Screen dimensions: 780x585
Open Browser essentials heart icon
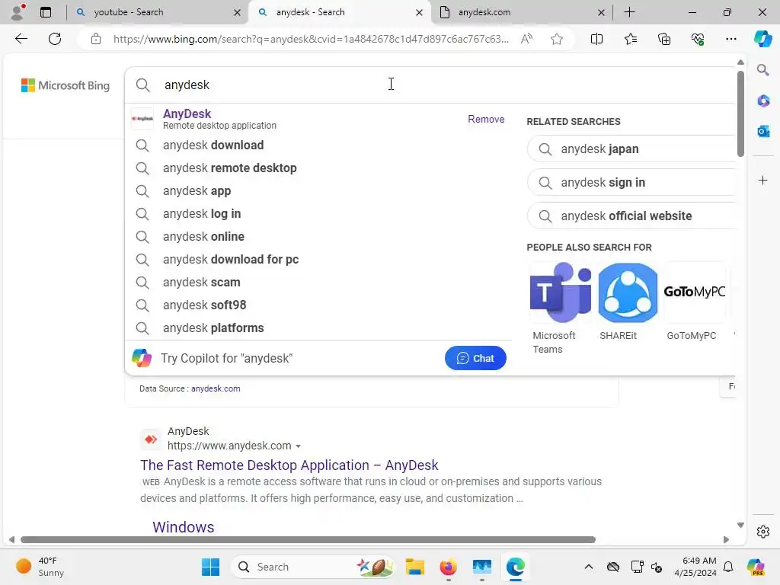pos(698,39)
